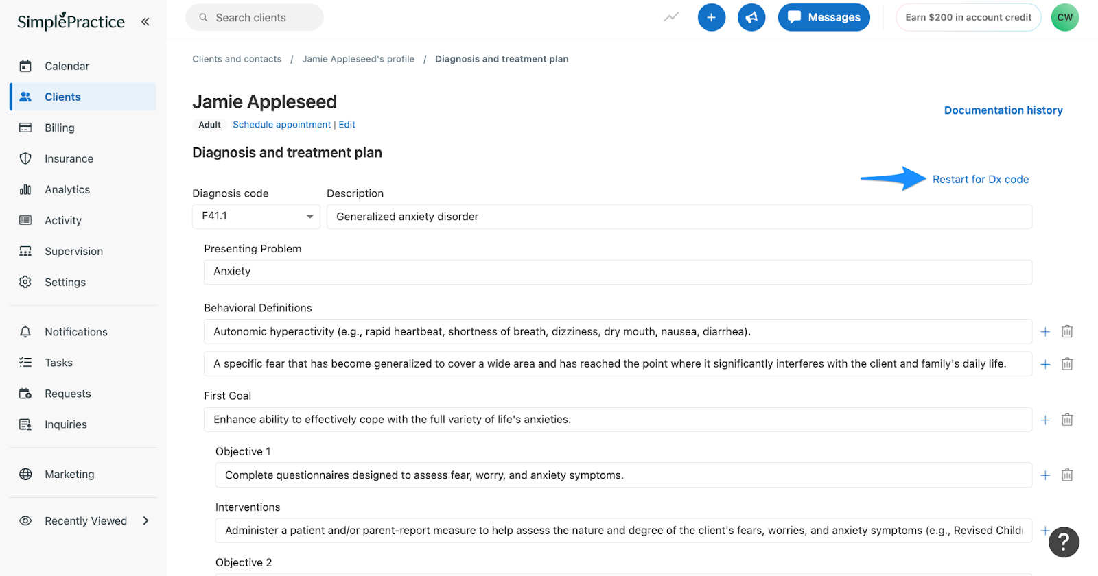Delete the First Goal entry

[1067, 420]
